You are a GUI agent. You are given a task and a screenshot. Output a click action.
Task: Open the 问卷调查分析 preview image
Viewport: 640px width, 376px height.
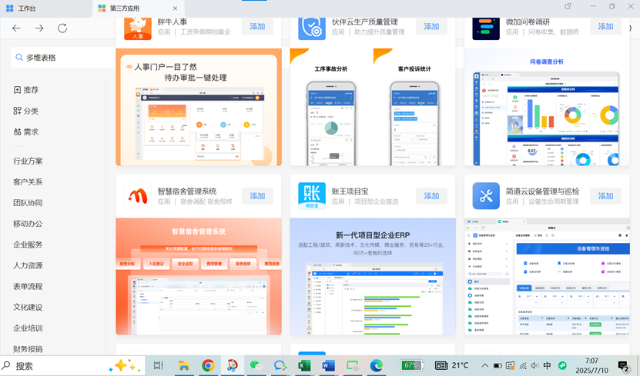pyautogui.click(x=547, y=107)
